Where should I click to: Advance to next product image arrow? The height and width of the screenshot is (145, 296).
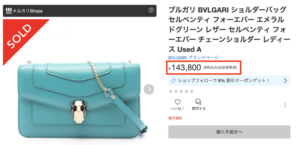149,89
